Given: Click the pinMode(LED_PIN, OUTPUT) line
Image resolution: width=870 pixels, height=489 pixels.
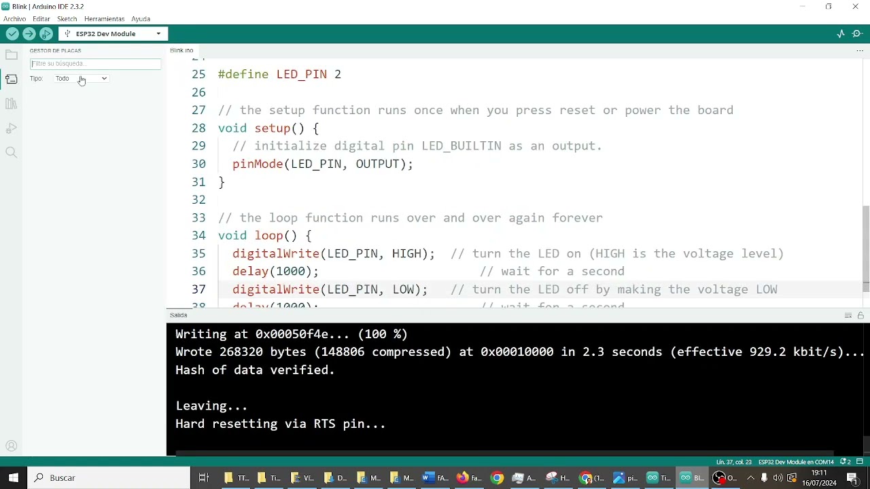Looking at the screenshot, I should 323,164.
